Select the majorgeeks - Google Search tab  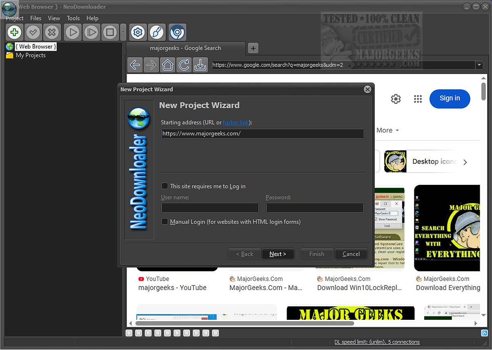tap(186, 48)
